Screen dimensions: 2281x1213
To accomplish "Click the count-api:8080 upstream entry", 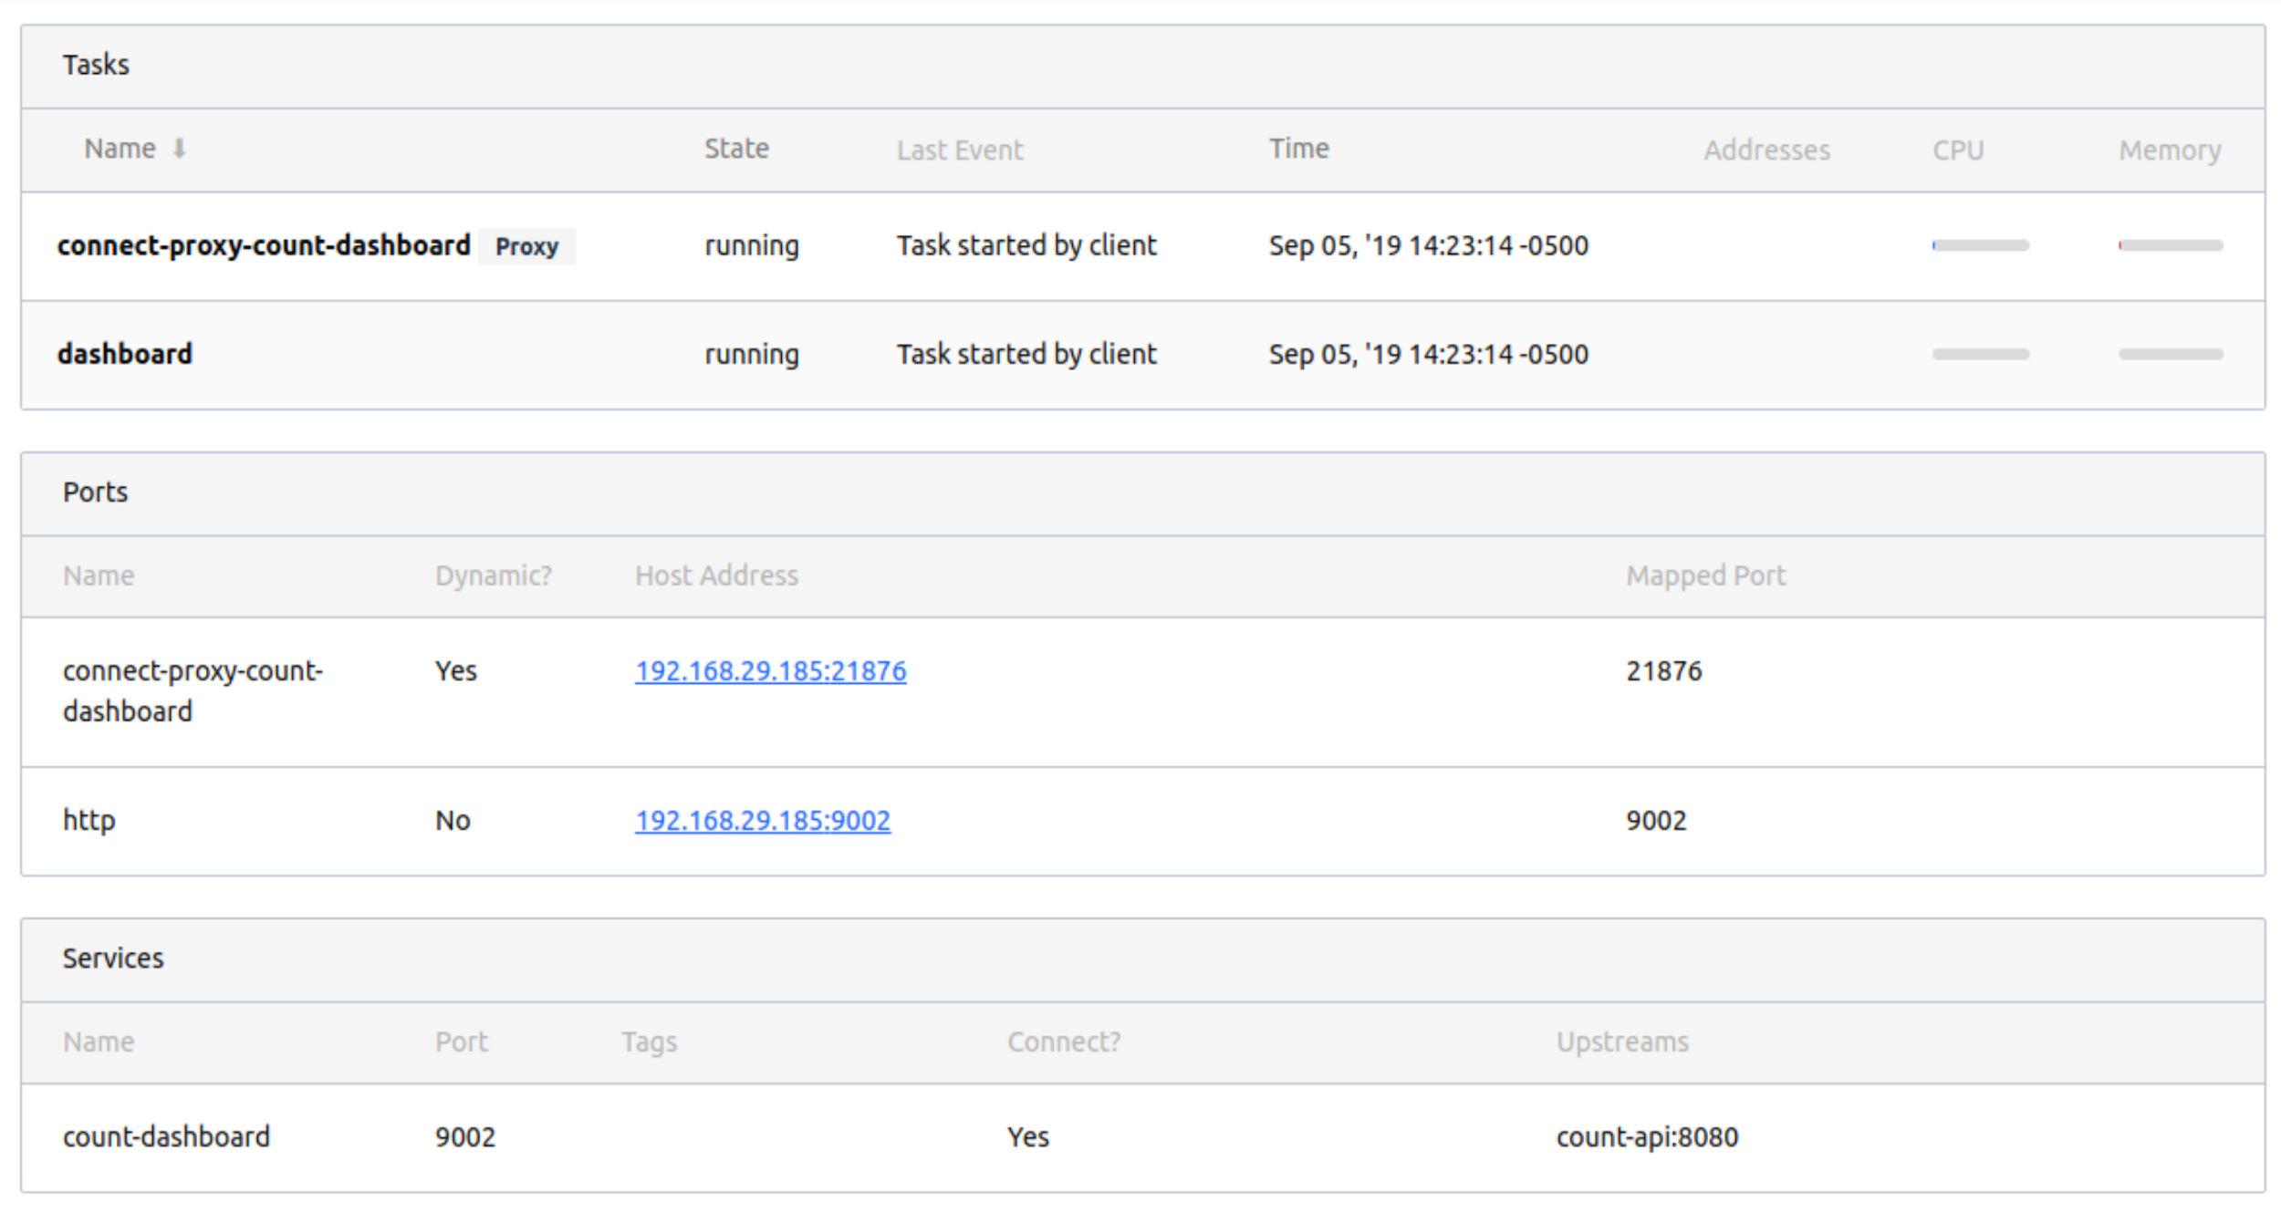I will click(x=1647, y=1137).
